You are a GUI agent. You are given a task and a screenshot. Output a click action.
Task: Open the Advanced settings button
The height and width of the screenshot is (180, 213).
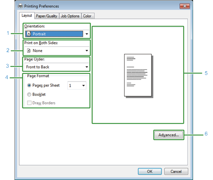click(168, 135)
